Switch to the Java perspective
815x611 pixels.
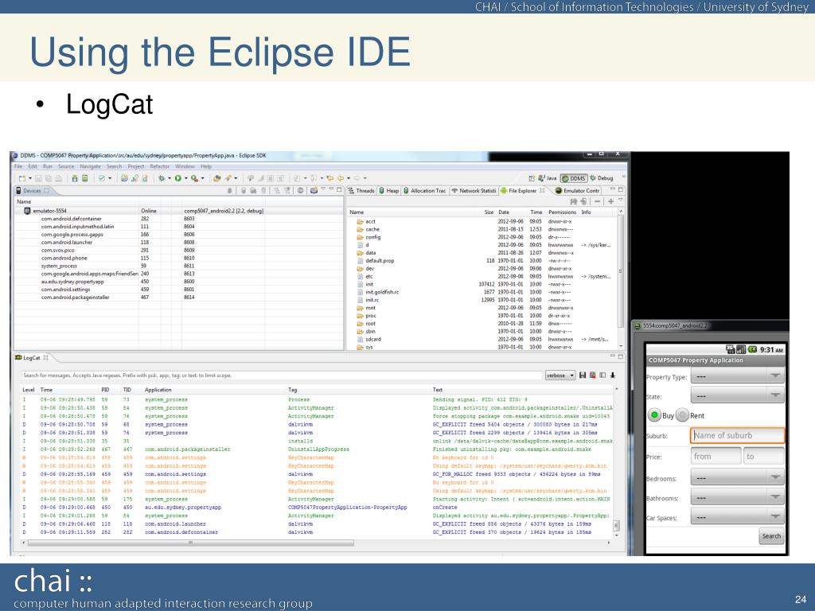548,178
